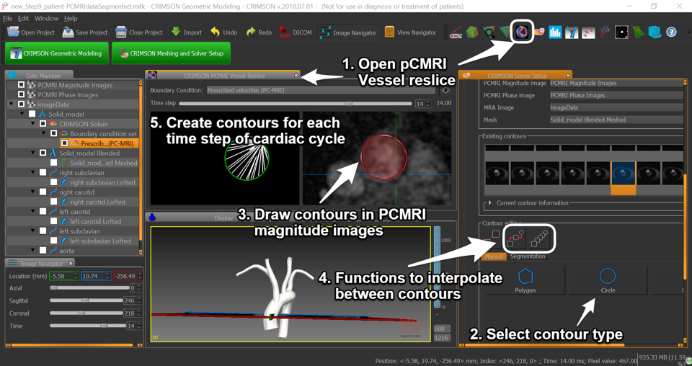
Task: Click the Sagittal slider in Image Navigator
Action: coord(85,300)
